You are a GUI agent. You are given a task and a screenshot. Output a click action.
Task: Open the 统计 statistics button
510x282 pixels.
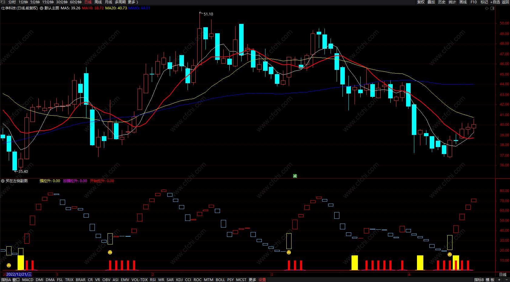pyautogui.click(x=452, y=2)
